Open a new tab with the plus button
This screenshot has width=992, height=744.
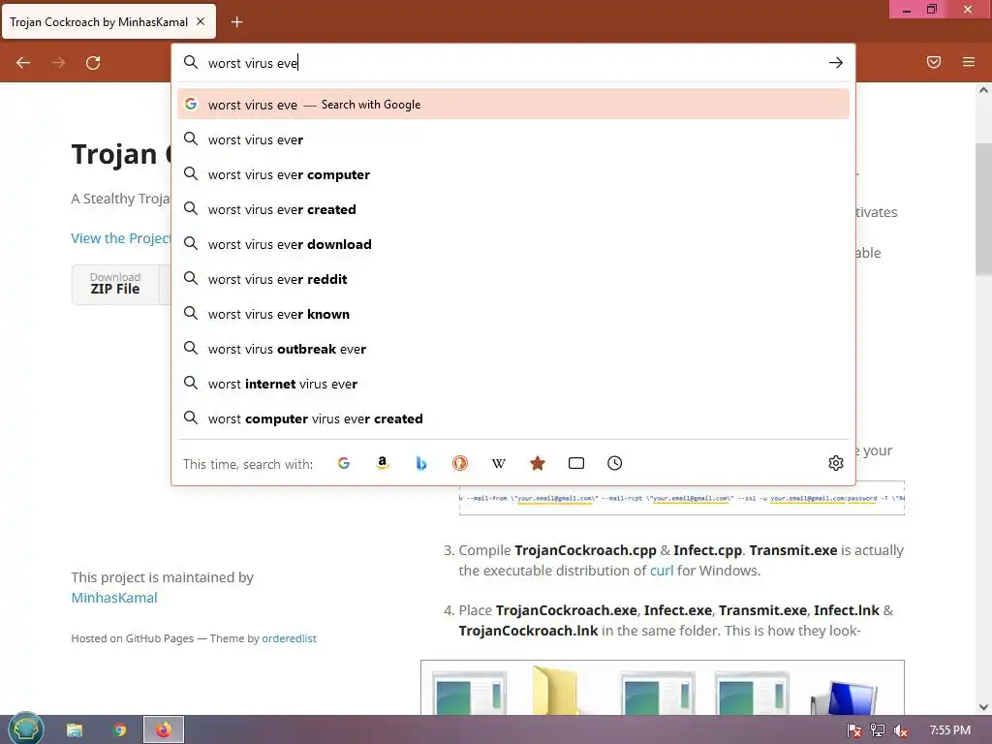pos(236,22)
